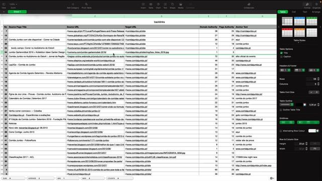Switch to the Text inspector tab
Screen dimensions: 322x181
pyautogui.click(x=305, y=12)
